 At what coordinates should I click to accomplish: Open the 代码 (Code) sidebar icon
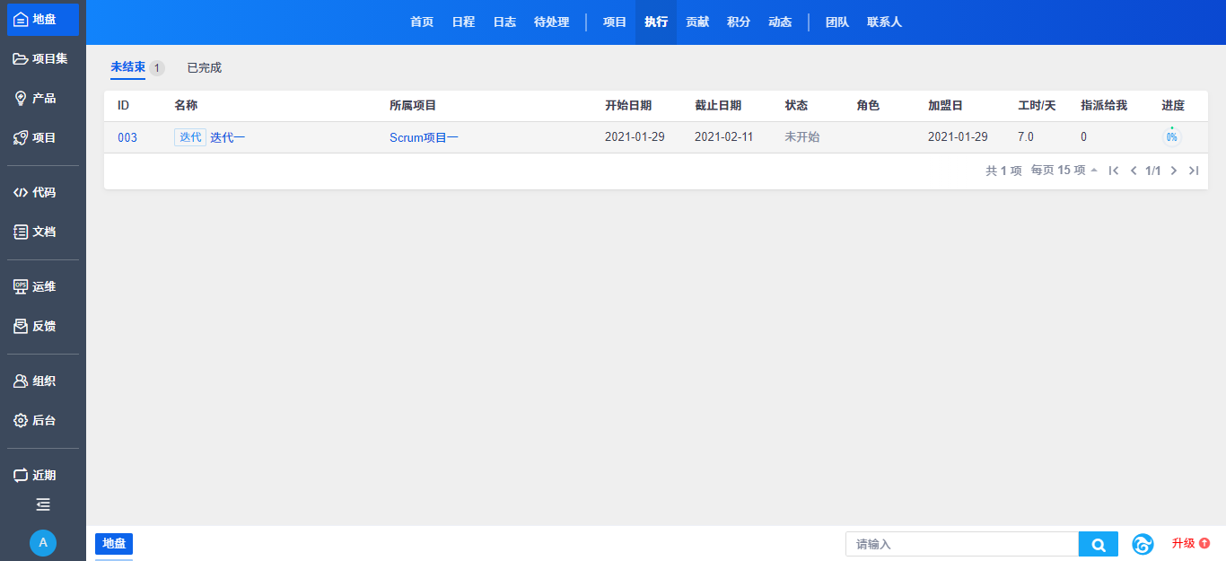pyautogui.click(x=21, y=192)
